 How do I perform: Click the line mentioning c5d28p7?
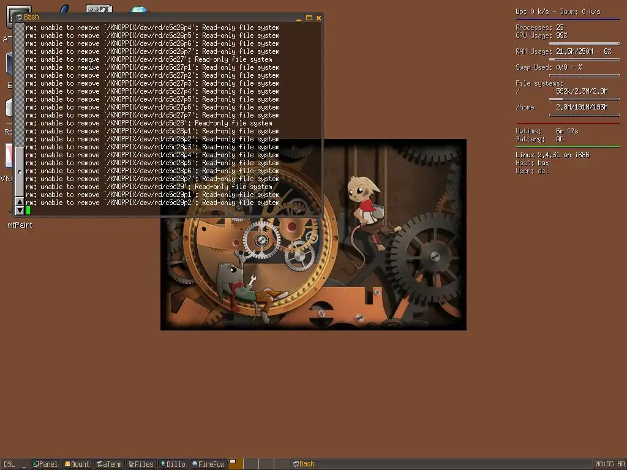point(152,179)
